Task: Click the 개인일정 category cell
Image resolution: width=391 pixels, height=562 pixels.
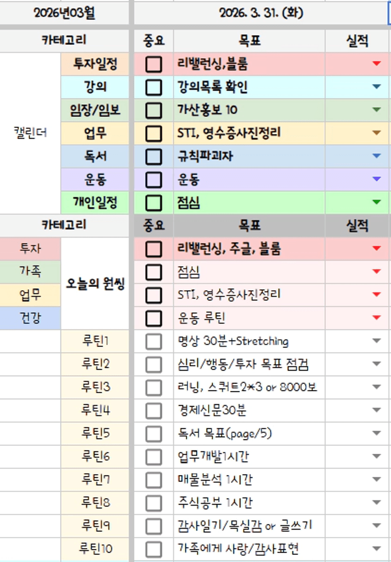Action: pyautogui.click(x=95, y=202)
